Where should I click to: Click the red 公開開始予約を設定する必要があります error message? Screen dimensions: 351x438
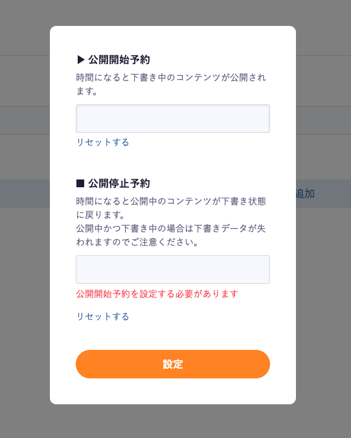click(x=157, y=294)
